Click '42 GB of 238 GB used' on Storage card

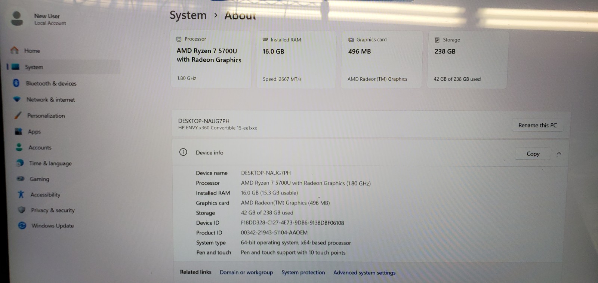click(x=457, y=79)
